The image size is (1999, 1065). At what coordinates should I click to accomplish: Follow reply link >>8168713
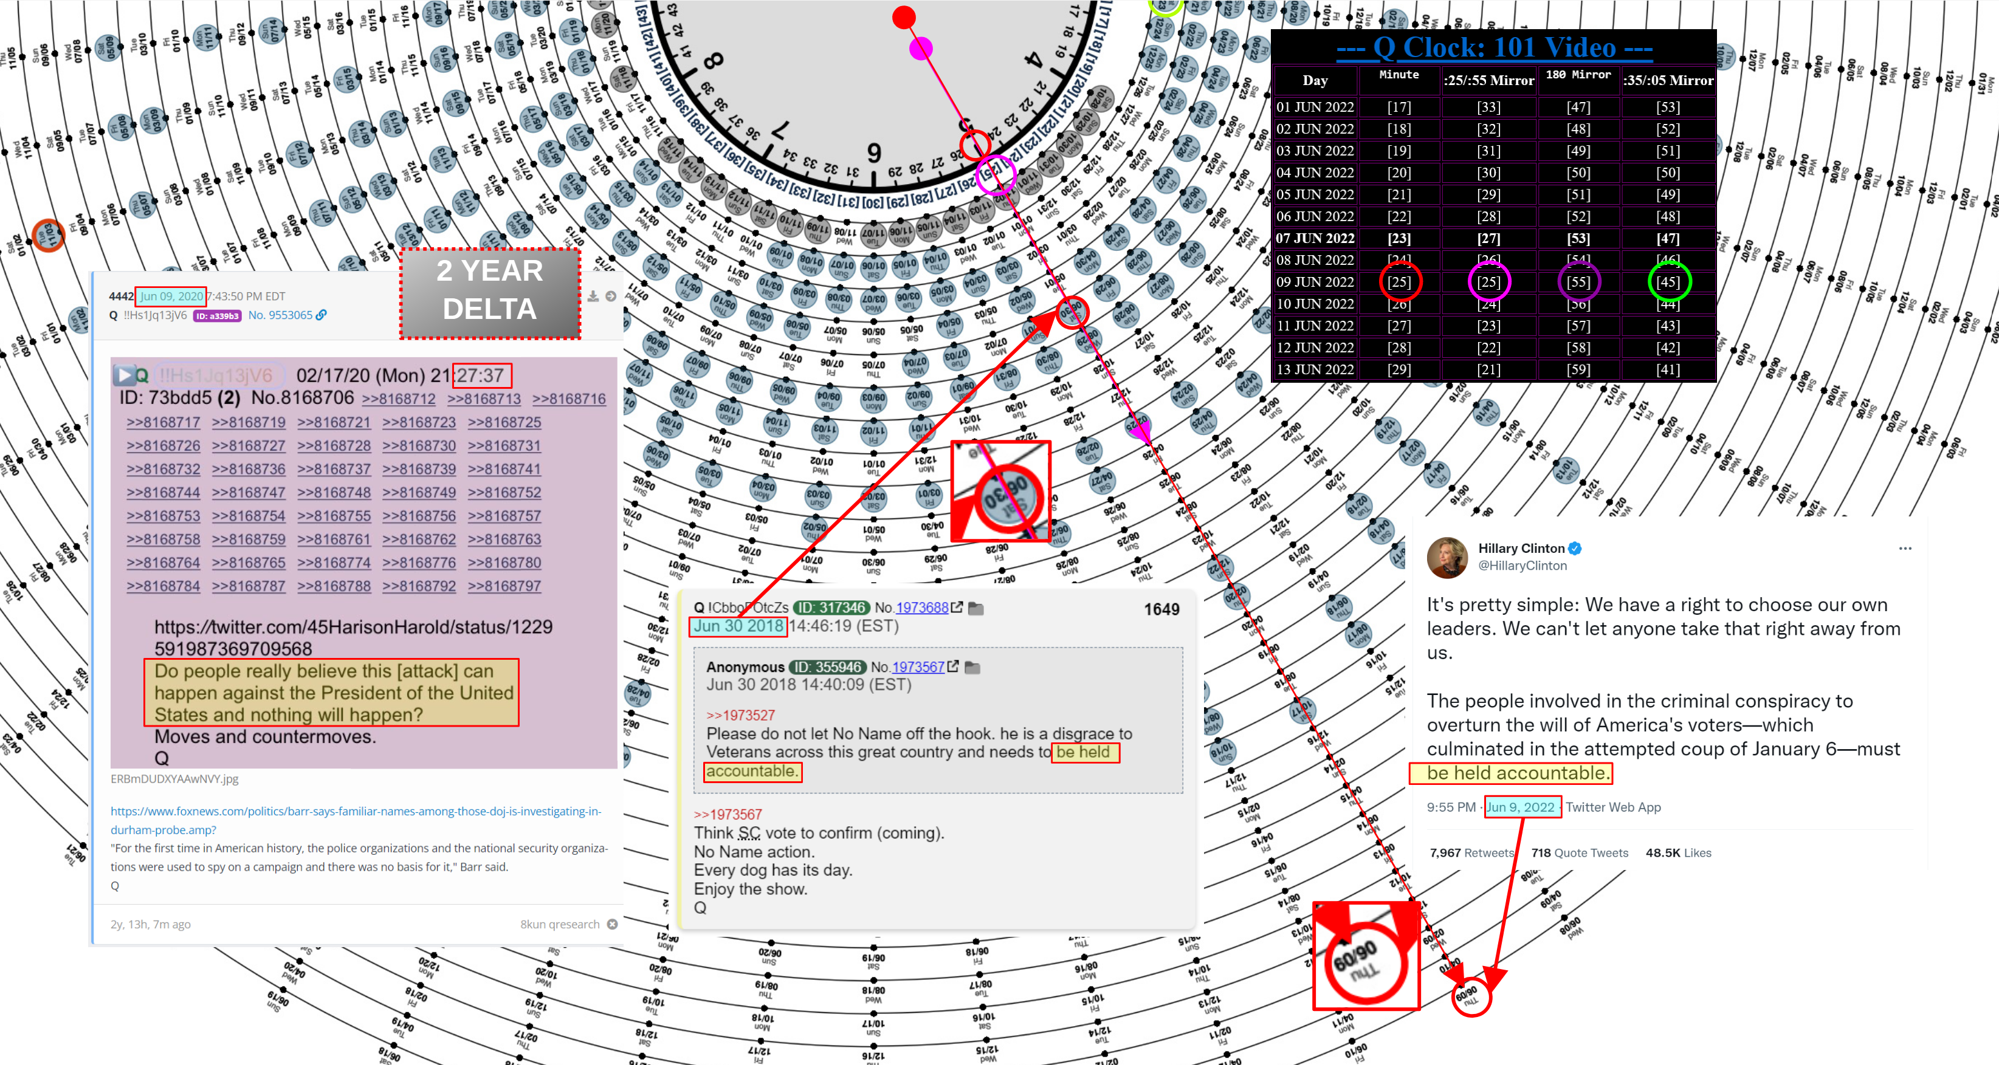[x=484, y=399]
